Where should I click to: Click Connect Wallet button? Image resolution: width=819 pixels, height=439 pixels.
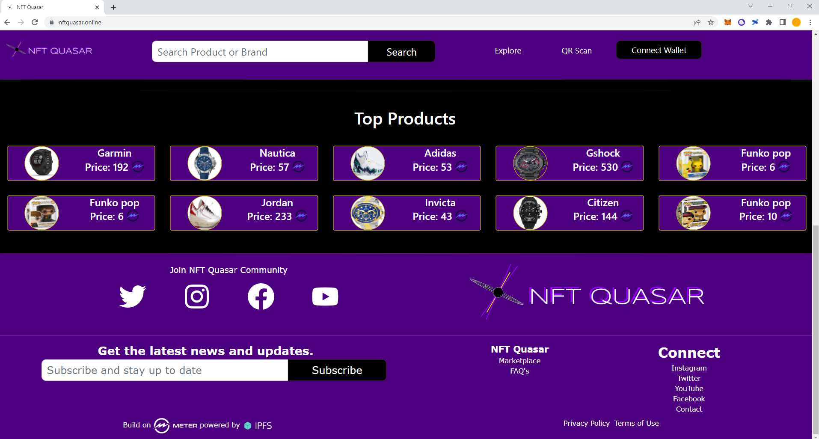click(659, 50)
